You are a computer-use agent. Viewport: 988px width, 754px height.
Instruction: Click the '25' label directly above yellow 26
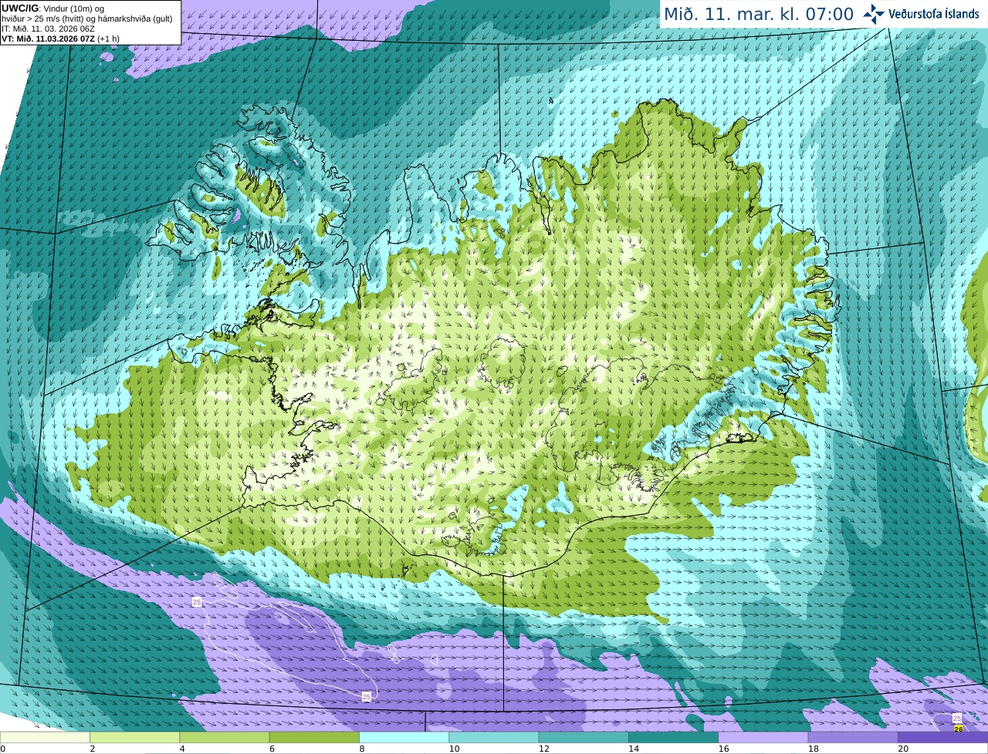coord(957,719)
